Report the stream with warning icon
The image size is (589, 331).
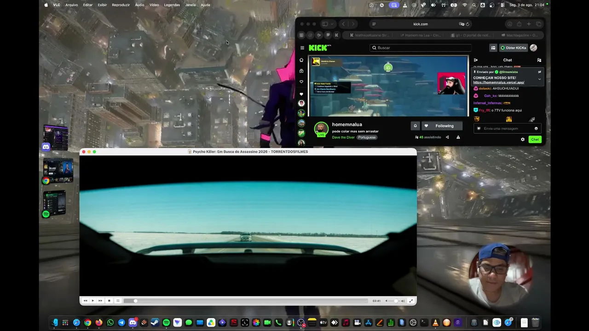pyautogui.click(x=458, y=137)
